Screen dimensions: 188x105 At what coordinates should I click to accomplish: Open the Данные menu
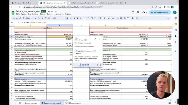coord(50,14)
